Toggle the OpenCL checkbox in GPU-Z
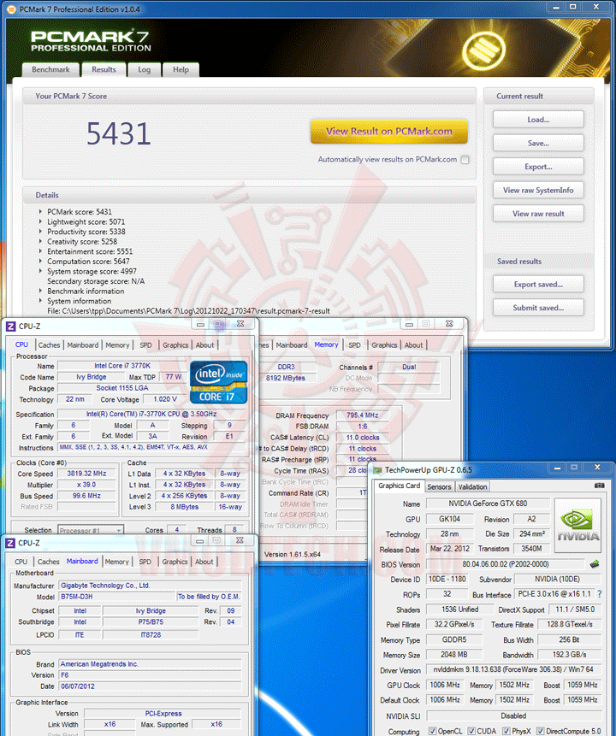 [432, 731]
